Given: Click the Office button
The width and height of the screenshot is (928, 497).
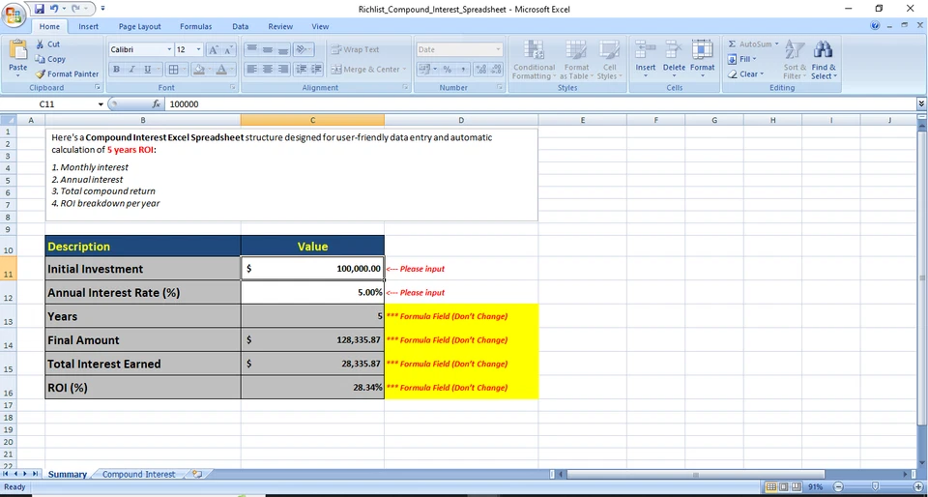Looking at the screenshot, I should 13,15.
